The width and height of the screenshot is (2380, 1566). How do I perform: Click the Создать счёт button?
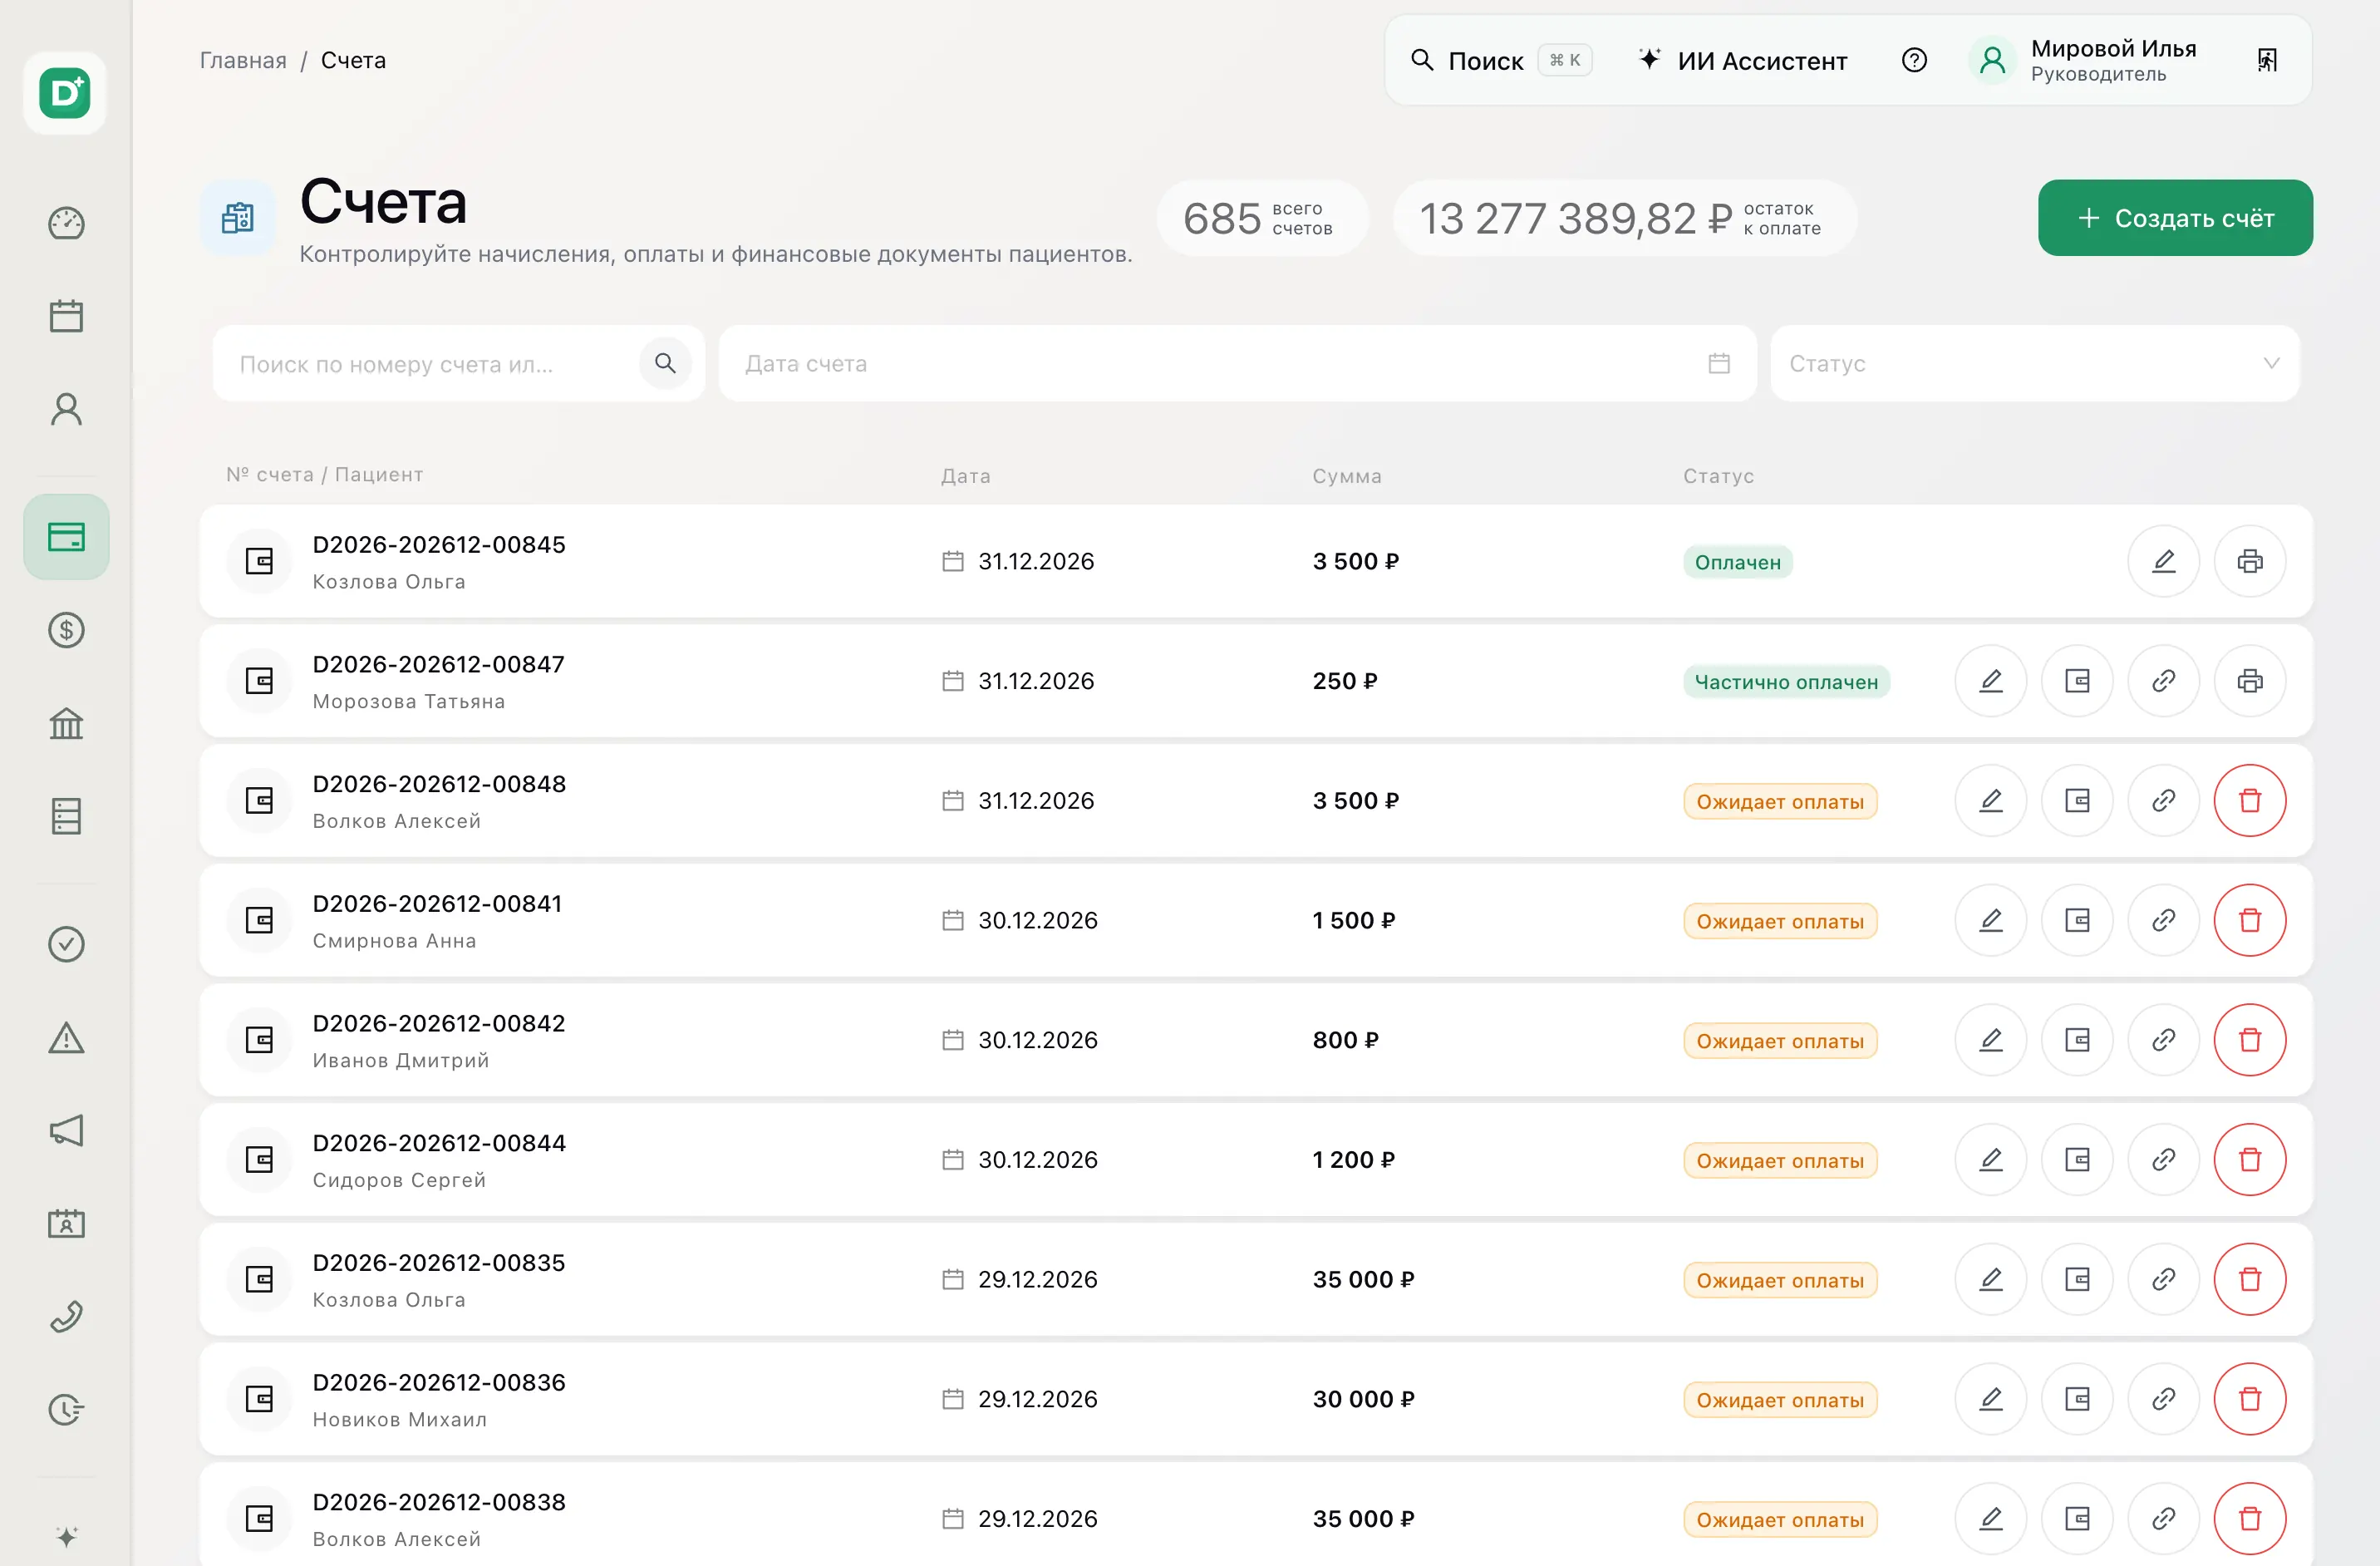click(2175, 218)
